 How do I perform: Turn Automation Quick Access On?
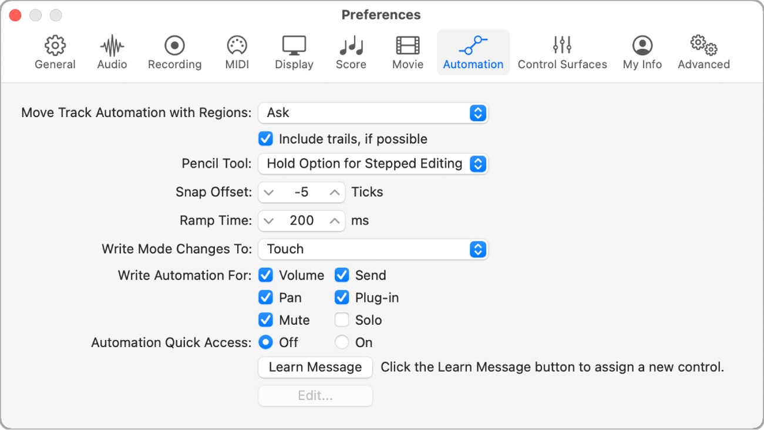pos(342,342)
